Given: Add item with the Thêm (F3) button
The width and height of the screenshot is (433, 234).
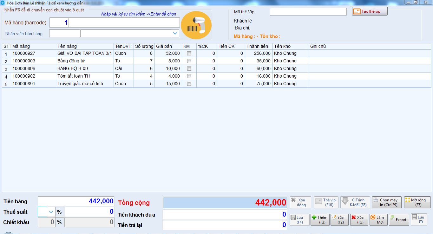Looking at the screenshot, I should pos(320,220).
